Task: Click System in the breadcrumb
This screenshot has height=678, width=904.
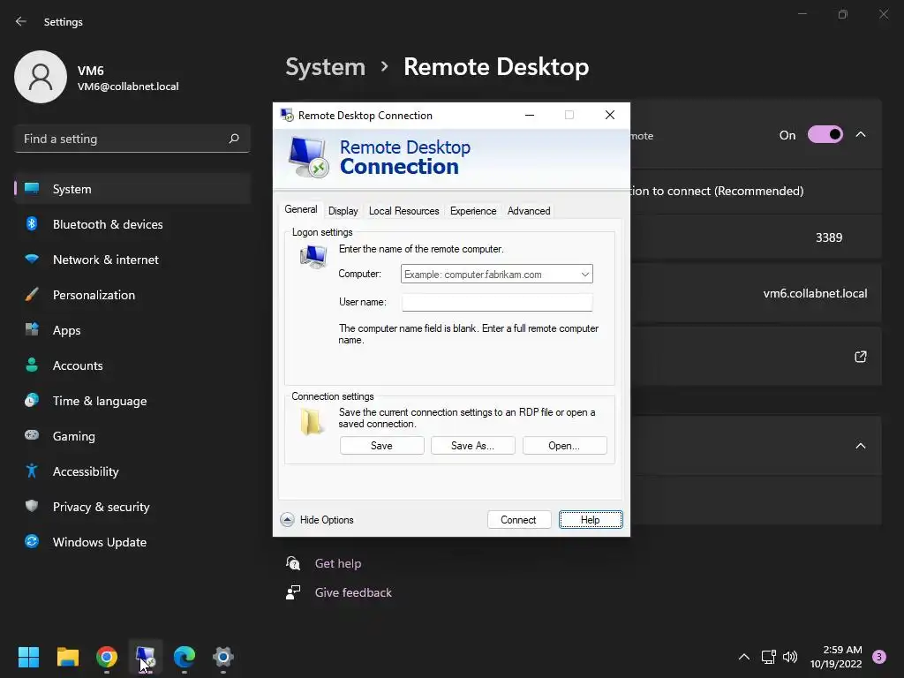Action: coord(325,67)
